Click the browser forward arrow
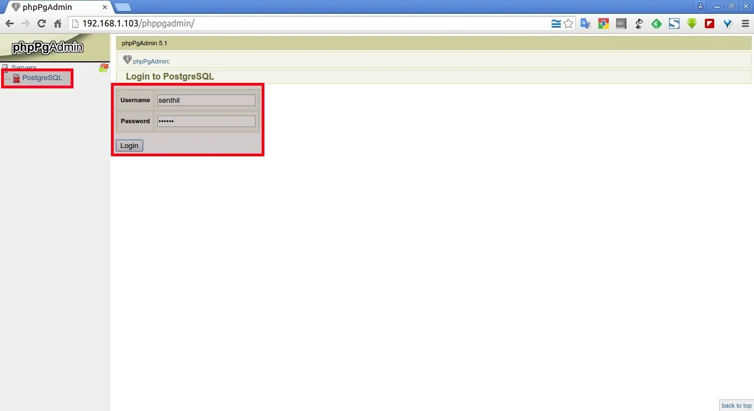This screenshot has width=754, height=411. (x=25, y=24)
